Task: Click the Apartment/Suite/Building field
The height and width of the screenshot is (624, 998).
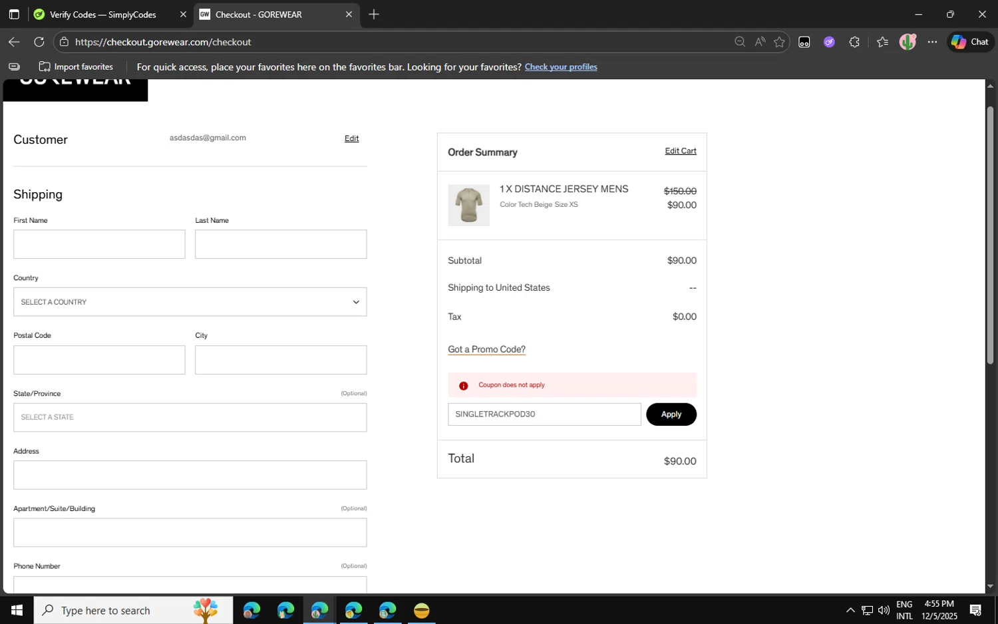Action: [190, 533]
